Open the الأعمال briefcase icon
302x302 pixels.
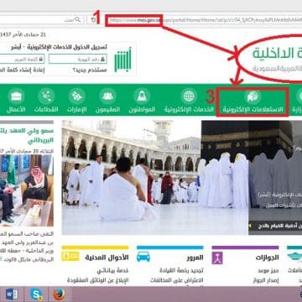click(16, 96)
